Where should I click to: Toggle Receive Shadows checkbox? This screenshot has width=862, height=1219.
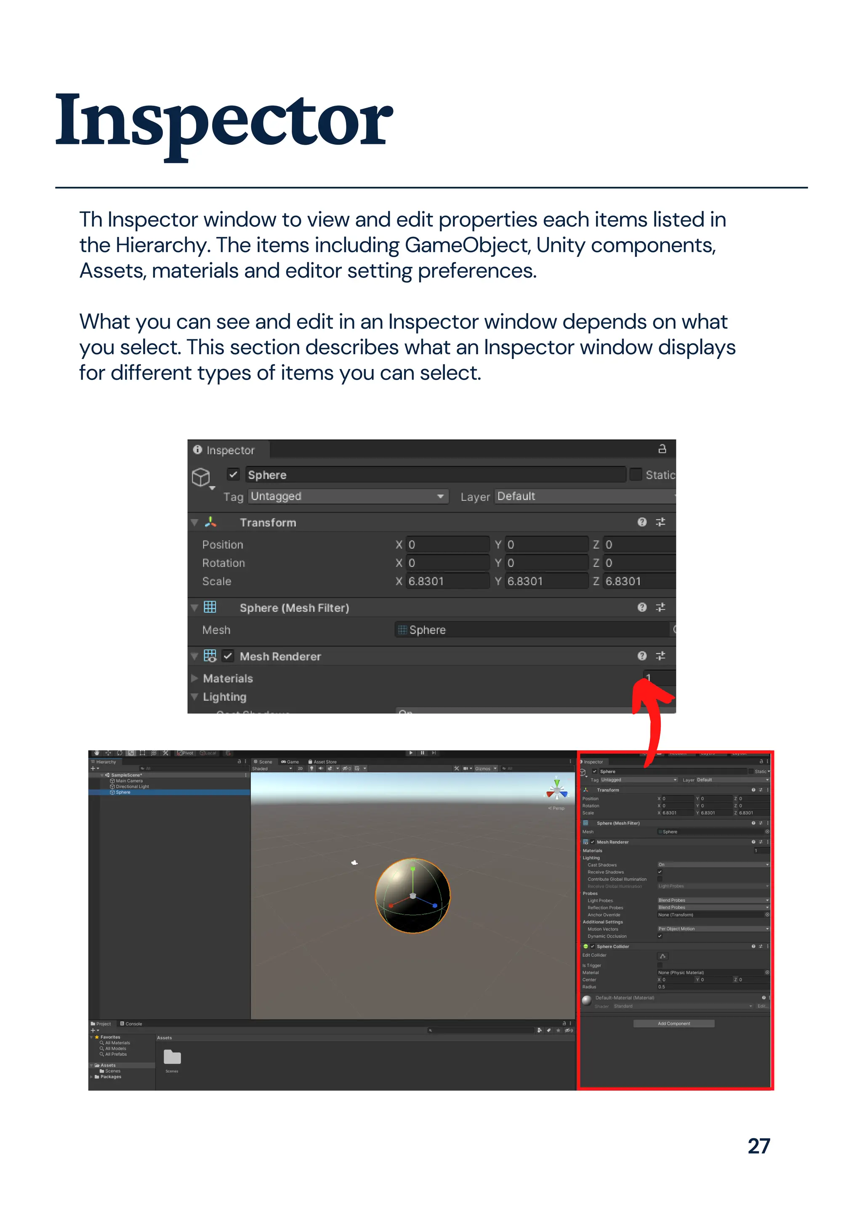click(660, 872)
